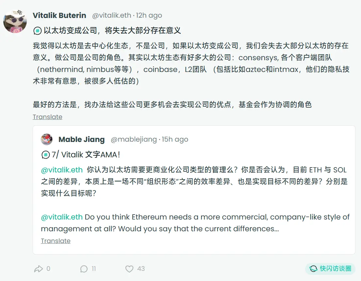Click the @vitalik.eth handle in header
Image resolution: width=361 pixels, height=281 pixels.
[x=111, y=15]
